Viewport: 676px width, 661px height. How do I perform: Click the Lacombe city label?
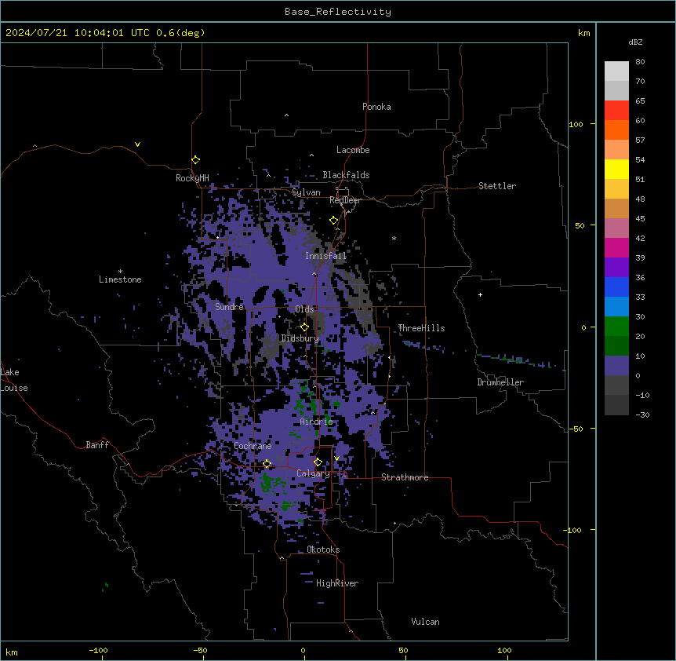[353, 150]
